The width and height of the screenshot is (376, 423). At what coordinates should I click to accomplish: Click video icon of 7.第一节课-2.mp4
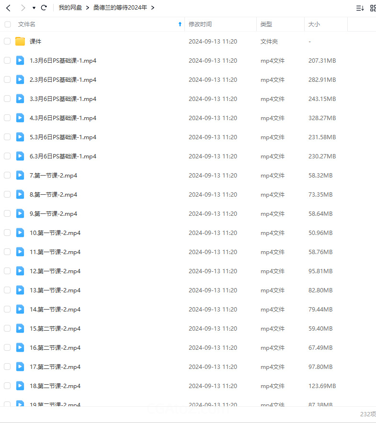(x=20, y=176)
